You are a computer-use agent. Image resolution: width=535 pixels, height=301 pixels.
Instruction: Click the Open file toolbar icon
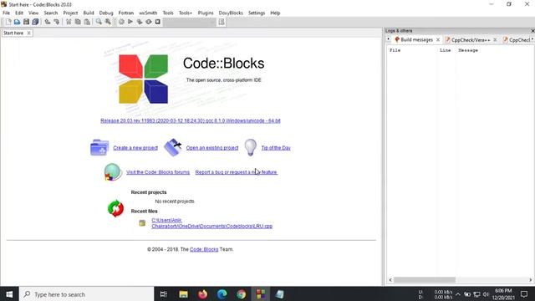(x=17, y=22)
